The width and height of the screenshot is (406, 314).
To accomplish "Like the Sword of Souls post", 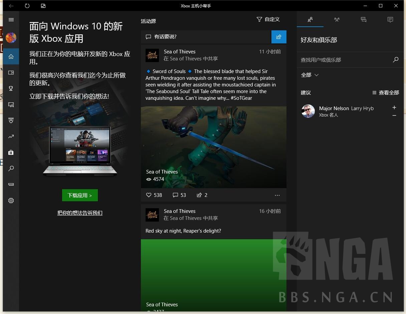I will (x=154, y=195).
